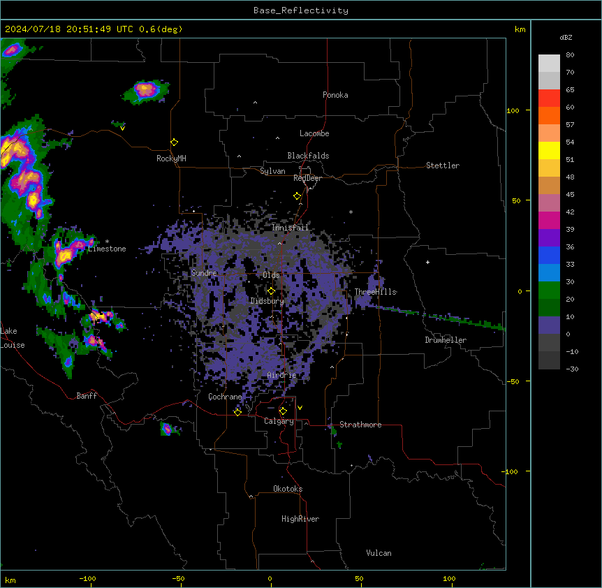Select the Sundre label
Screen dimensions: 602x588
point(204,273)
